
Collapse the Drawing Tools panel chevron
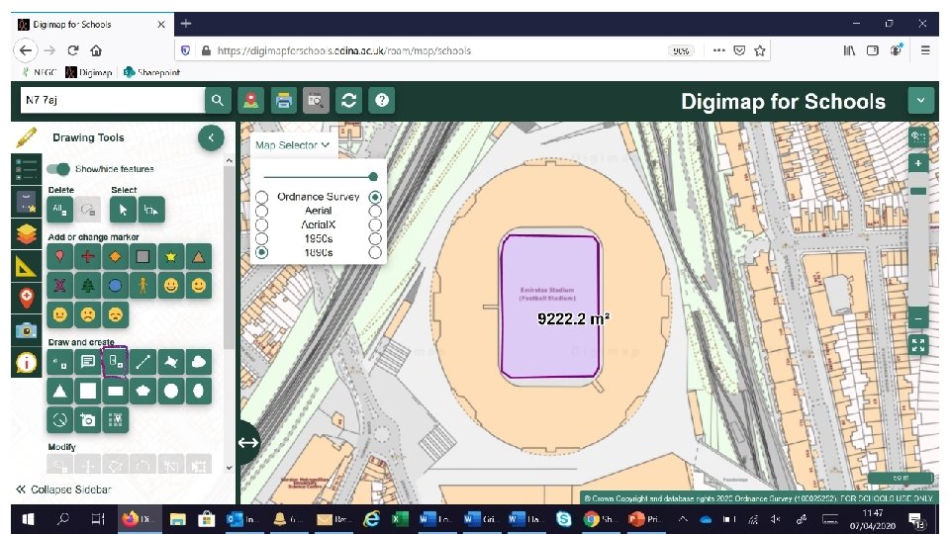211,138
